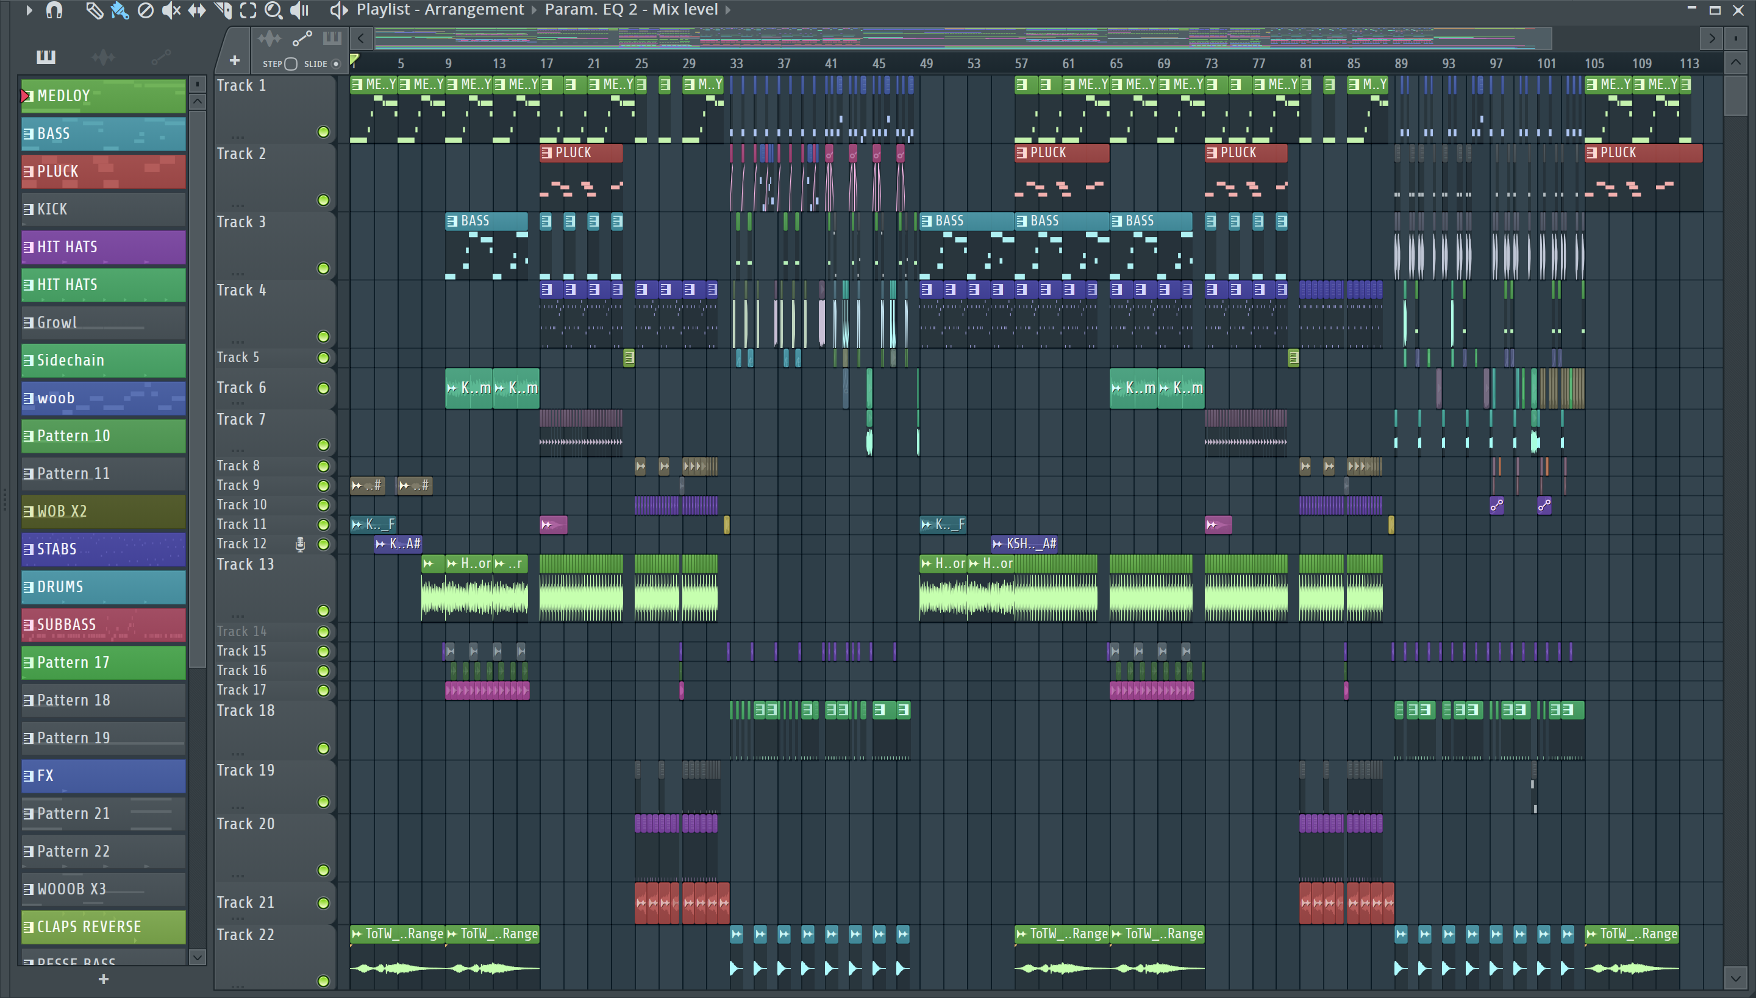This screenshot has width=1756, height=998.
Task: Mute Track 3 with its green light
Action: click(323, 268)
